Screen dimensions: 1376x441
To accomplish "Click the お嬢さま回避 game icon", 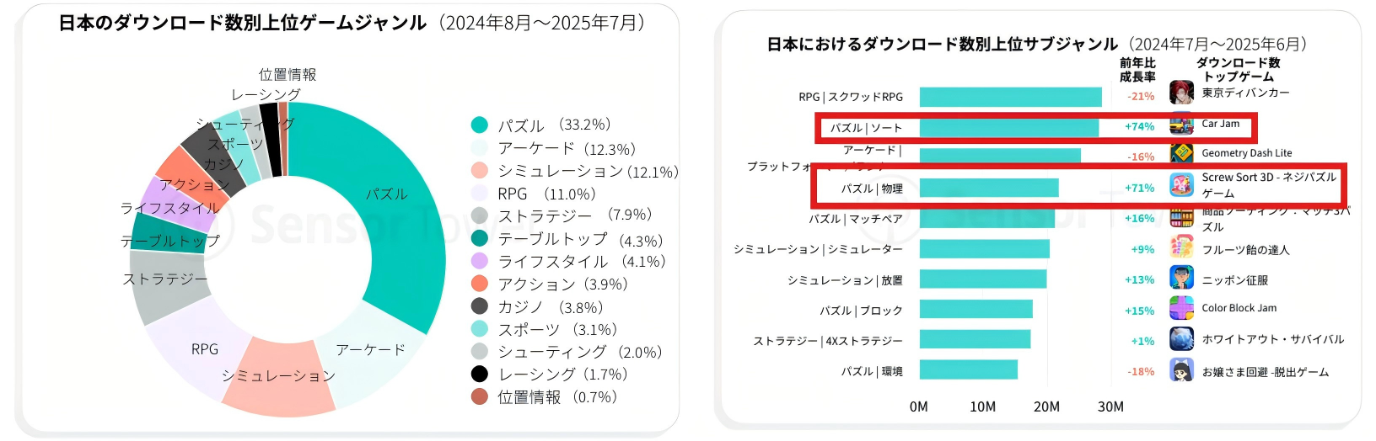I will point(1181,369).
